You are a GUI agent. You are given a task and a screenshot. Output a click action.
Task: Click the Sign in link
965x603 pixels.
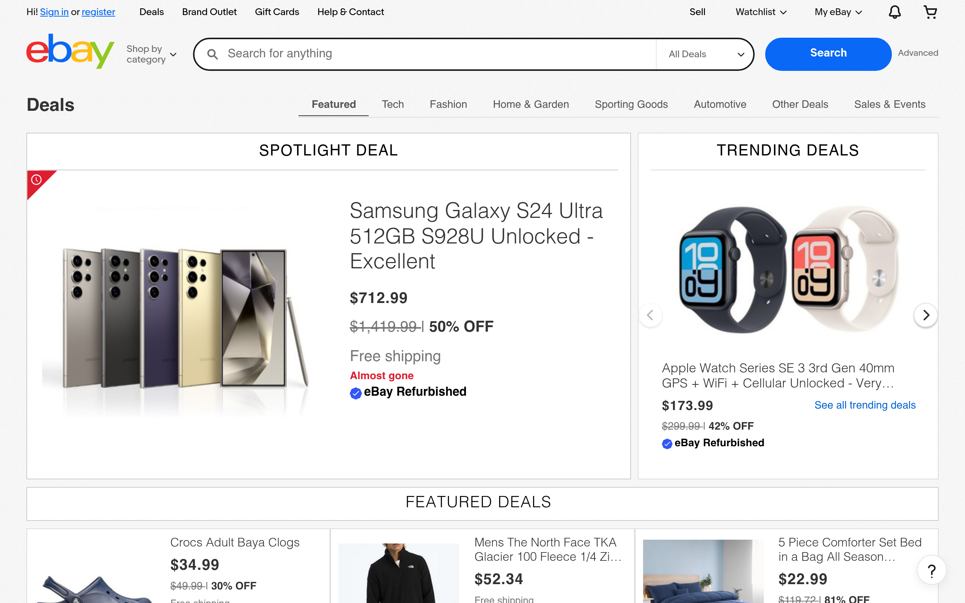tap(54, 12)
